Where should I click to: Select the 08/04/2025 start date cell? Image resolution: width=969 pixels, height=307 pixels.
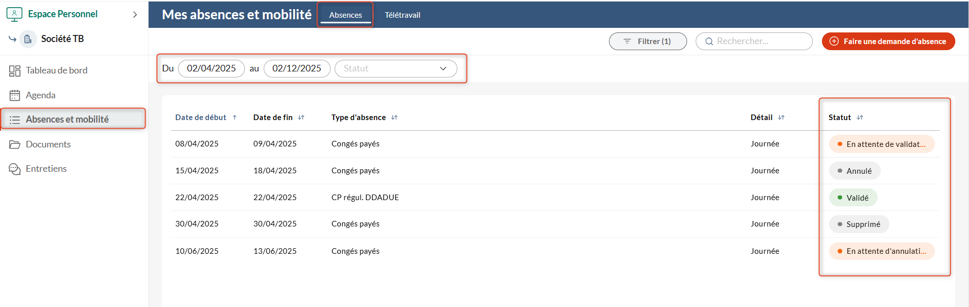click(197, 144)
